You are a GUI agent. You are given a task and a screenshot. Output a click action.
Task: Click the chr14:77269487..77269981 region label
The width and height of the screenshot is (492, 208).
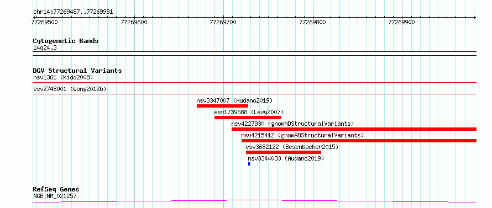(73, 12)
